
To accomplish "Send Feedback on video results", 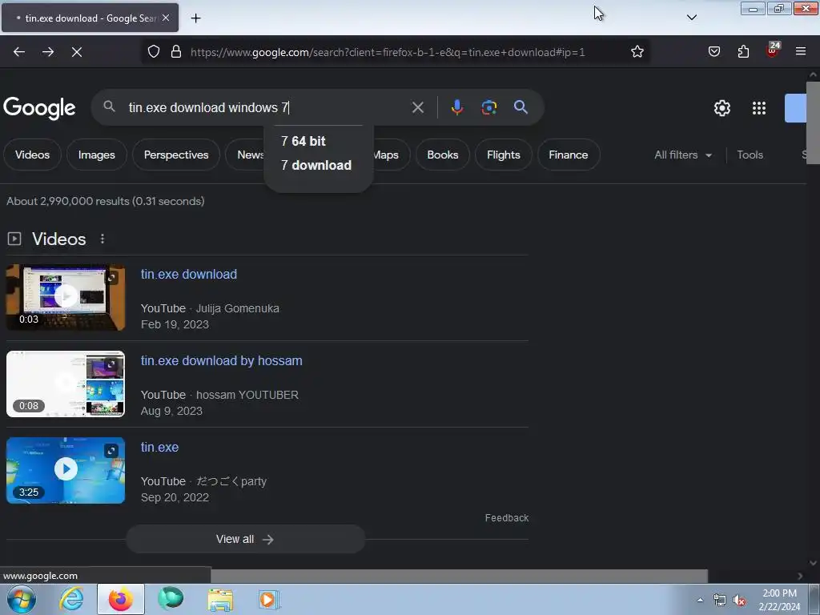I will (x=506, y=518).
